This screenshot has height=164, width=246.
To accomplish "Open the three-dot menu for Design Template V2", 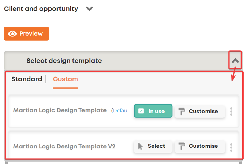I will 231,147.
